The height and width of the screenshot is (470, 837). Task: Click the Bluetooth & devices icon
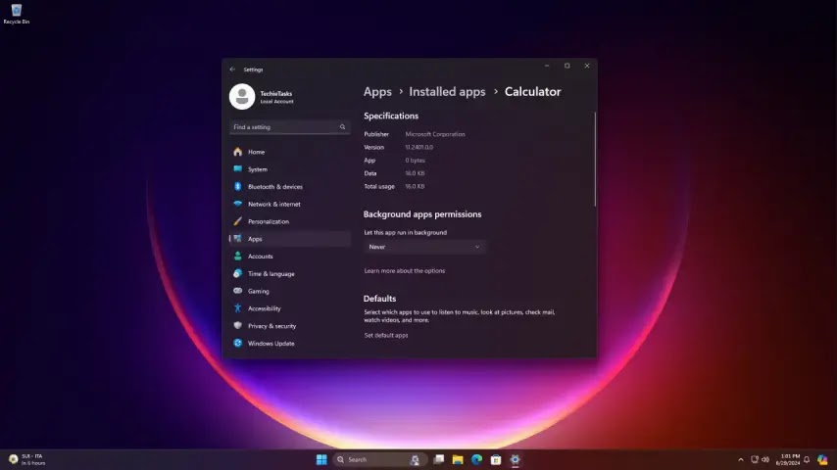(x=237, y=187)
